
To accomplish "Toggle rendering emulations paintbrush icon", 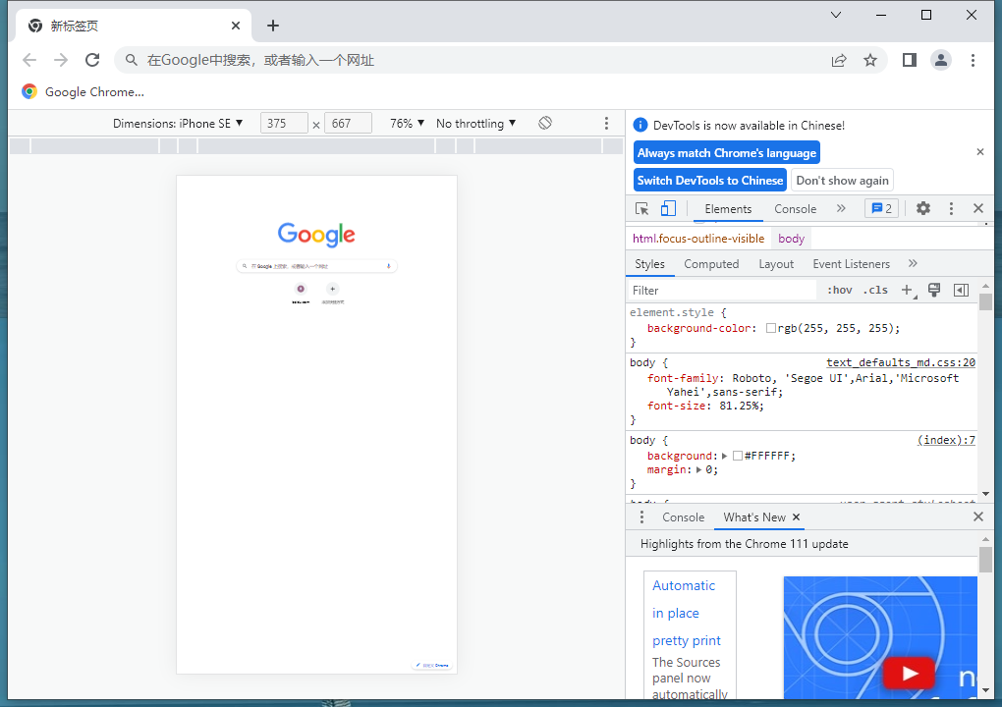I will pyautogui.click(x=934, y=290).
